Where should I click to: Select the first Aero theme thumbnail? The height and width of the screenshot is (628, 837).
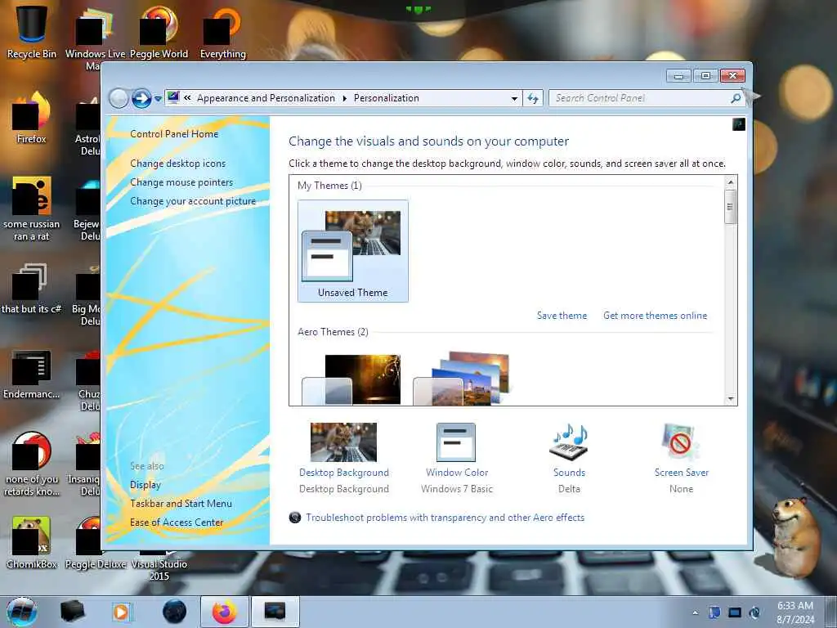click(x=351, y=379)
